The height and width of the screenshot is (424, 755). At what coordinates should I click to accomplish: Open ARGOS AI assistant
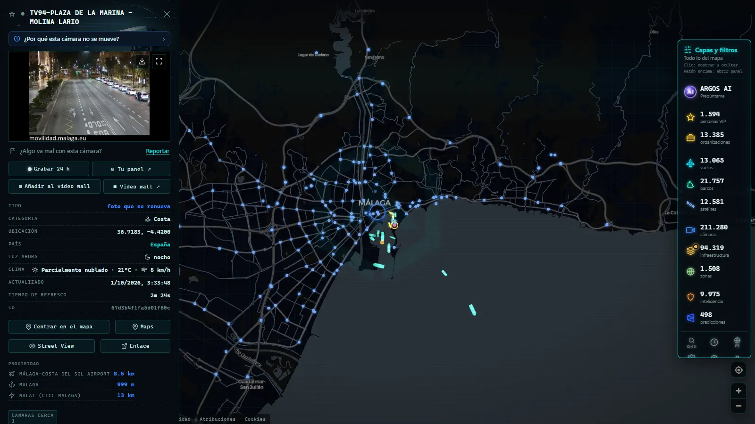click(714, 92)
